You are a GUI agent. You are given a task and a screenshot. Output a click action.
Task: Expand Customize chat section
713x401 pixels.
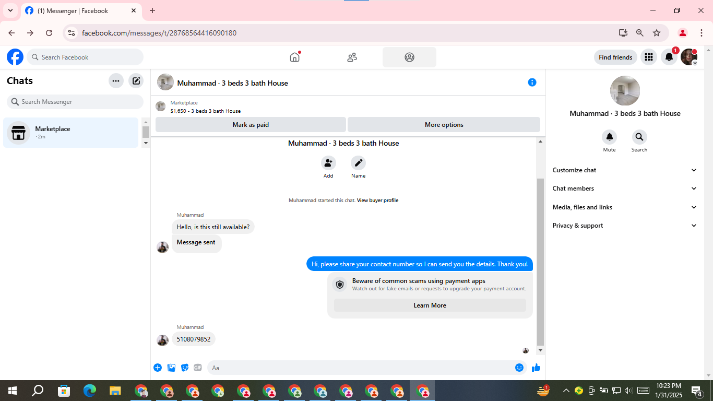pyautogui.click(x=625, y=170)
